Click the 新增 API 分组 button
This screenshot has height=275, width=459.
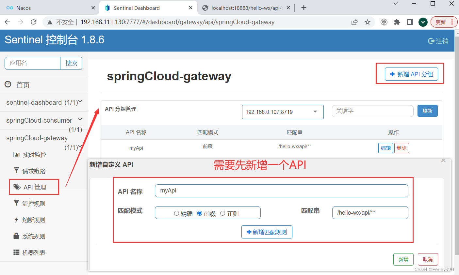[411, 74]
